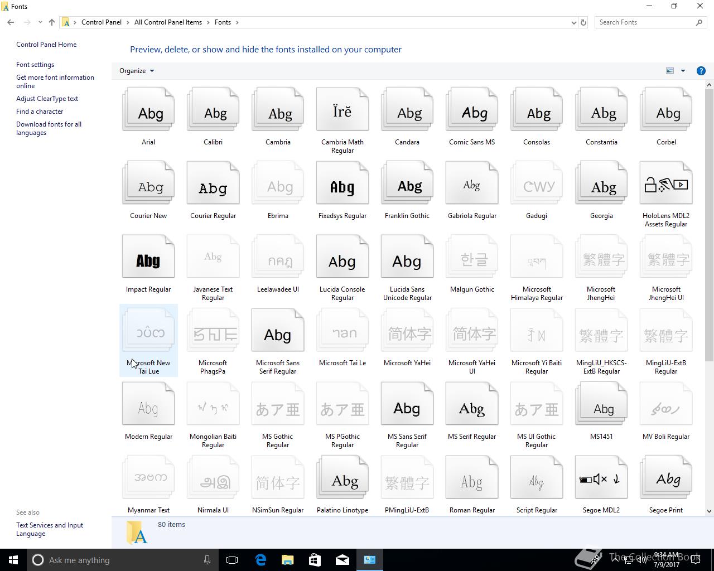Click Cortana Ask me anything box

pyautogui.click(x=123, y=560)
